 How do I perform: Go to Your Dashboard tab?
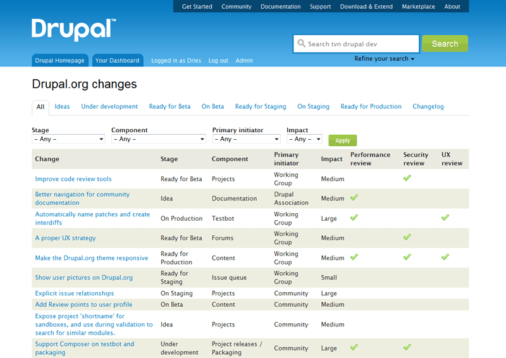tap(118, 60)
